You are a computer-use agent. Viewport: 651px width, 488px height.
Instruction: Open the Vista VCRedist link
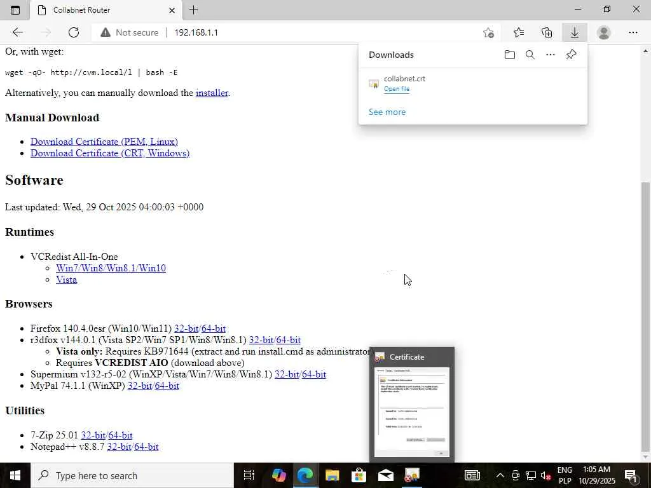66,280
